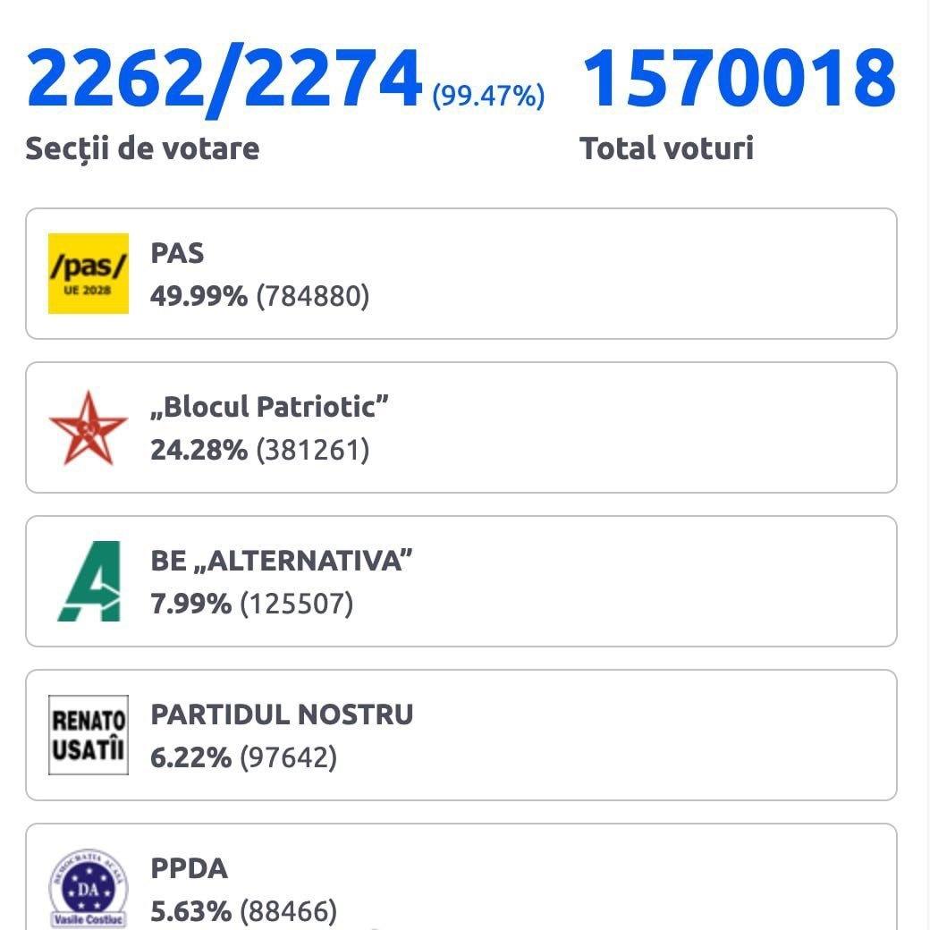This screenshot has height=930, width=930.
Task: Click the yellow PAS party logo
Action: tap(89, 274)
